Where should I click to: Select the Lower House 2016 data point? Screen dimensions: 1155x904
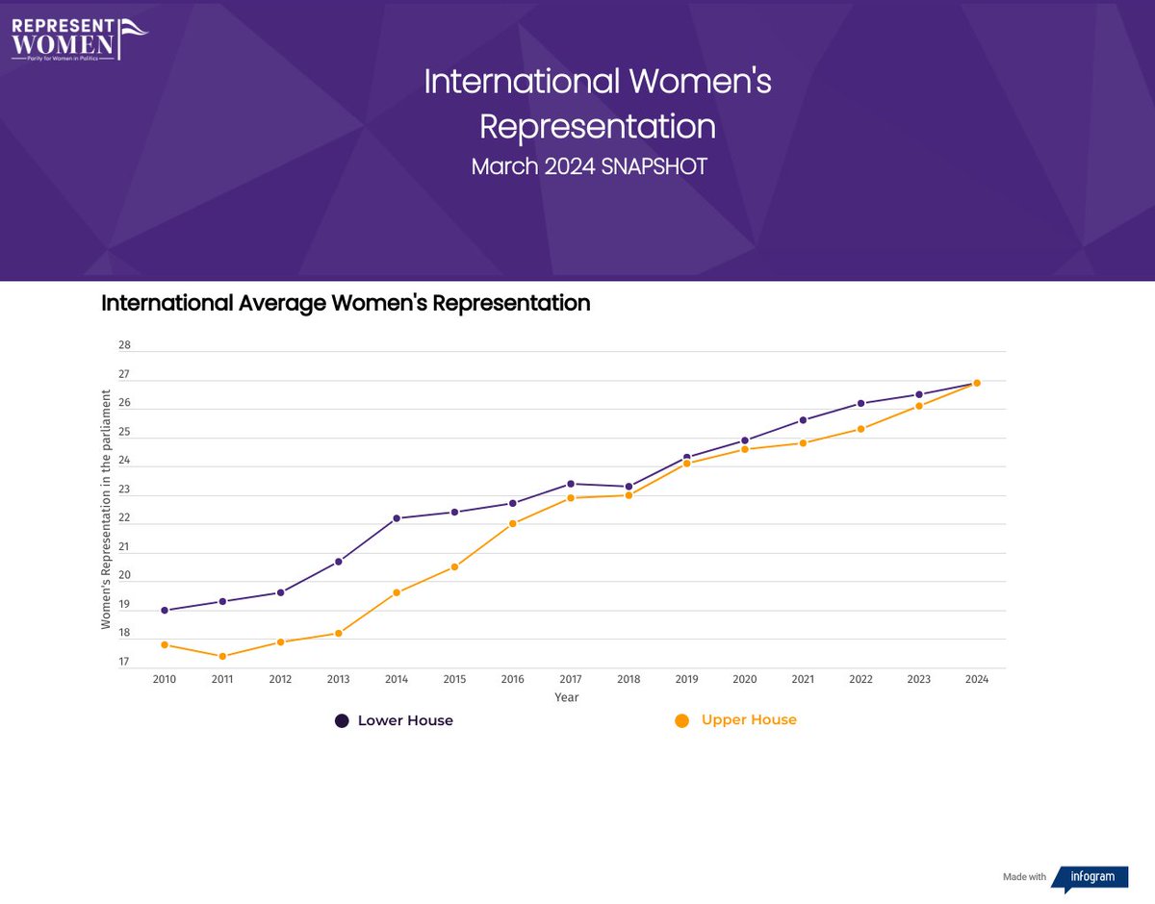(x=513, y=503)
